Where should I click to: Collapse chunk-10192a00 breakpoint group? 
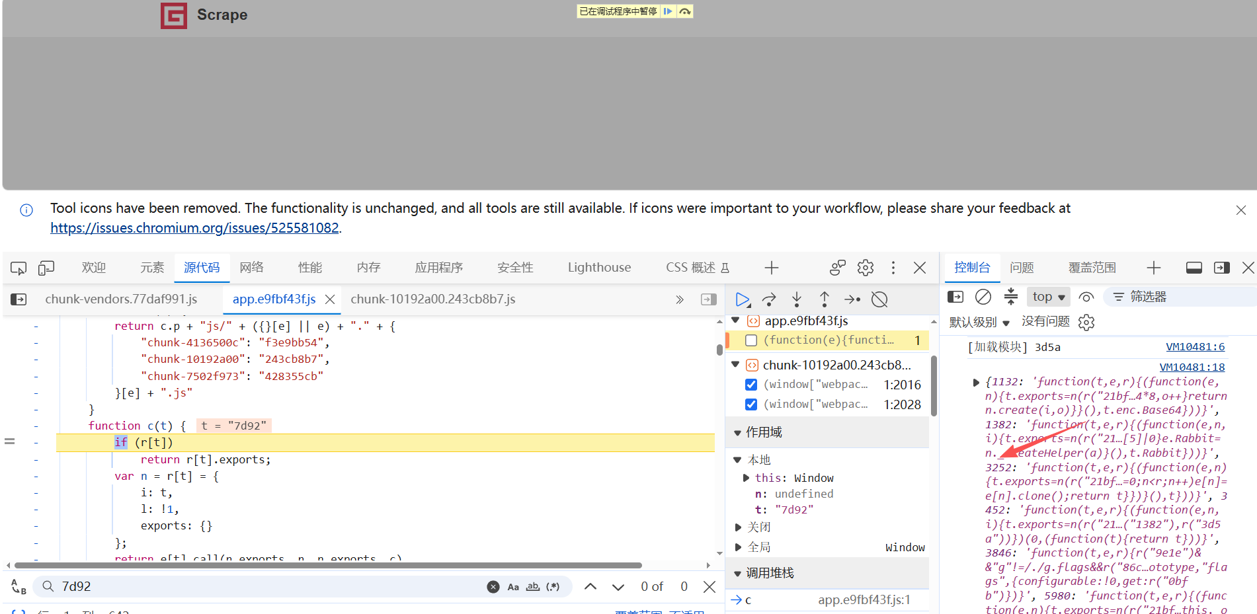735,365
